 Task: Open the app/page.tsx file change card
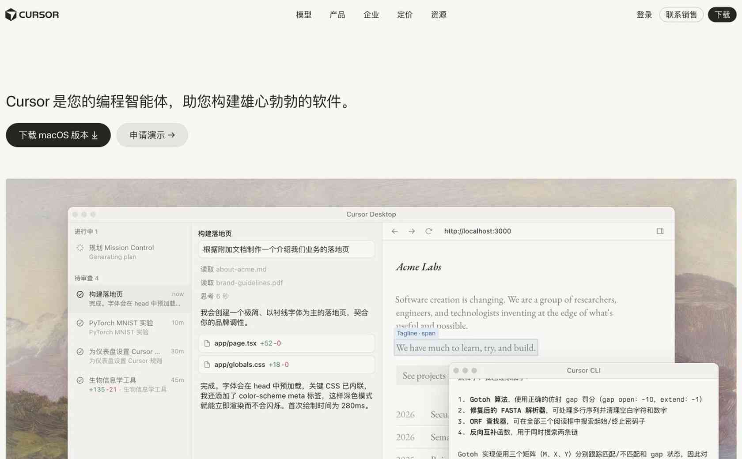click(286, 343)
